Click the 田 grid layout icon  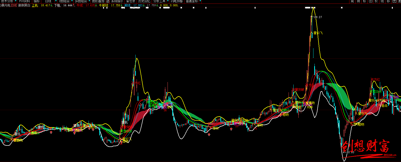pos(370,1)
